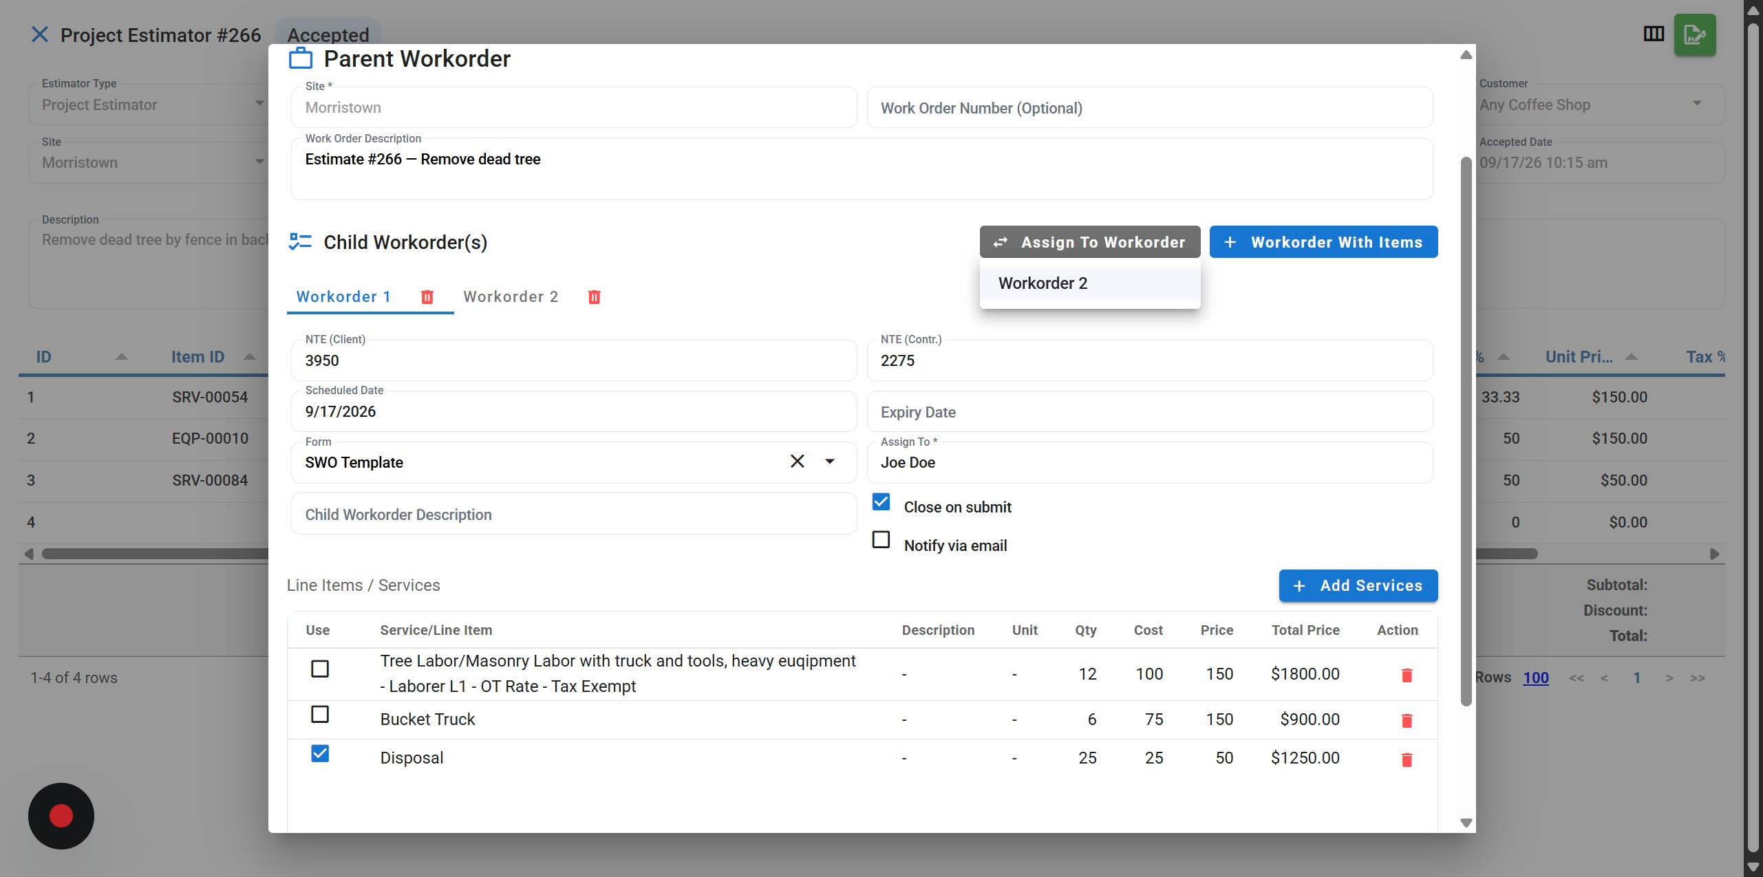Uncheck the Use box for Disposal
Screen dimensions: 1763x877
click(320, 754)
